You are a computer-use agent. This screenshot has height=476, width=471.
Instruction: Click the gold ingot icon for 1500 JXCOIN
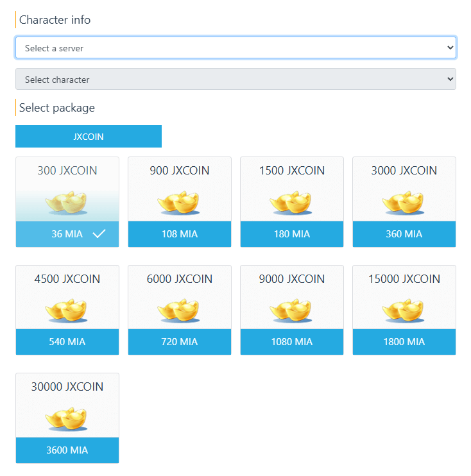pos(291,203)
